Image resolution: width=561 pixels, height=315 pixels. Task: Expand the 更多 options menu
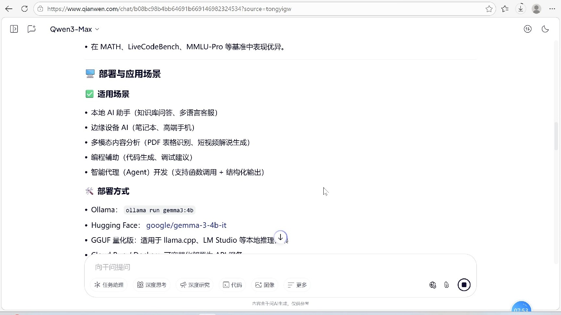pos(297,285)
